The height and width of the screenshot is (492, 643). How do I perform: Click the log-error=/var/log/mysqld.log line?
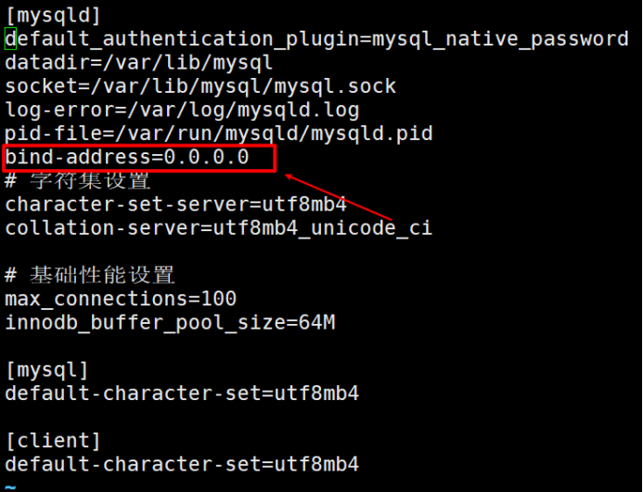pyautogui.click(x=182, y=110)
